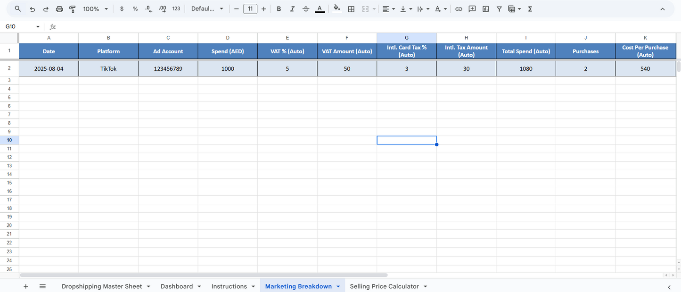This screenshot has width=681, height=292.
Task: Open the Functions sigma menu
Action: (530, 9)
